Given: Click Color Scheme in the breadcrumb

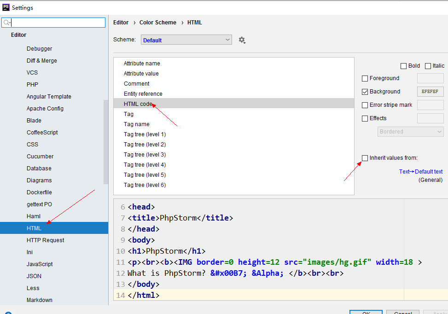Looking at the screenshot, I should pos(158,23).
